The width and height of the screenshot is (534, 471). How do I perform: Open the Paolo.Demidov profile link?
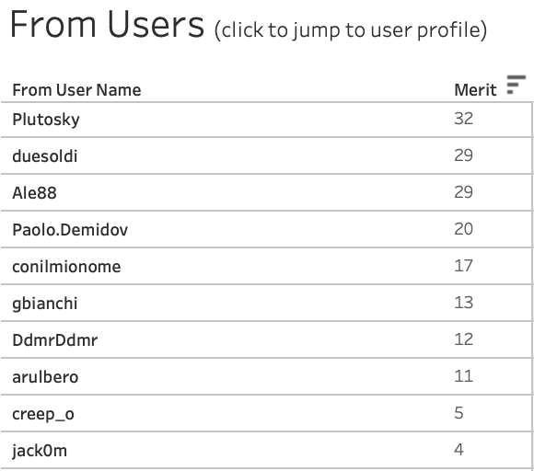tap(70, 230)
